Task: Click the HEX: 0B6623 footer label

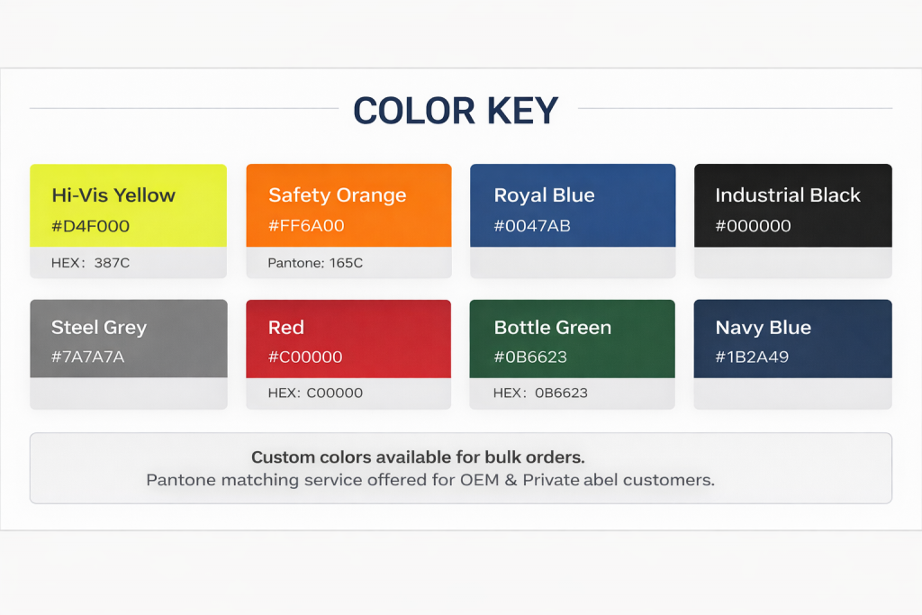Action: [540, 393]
